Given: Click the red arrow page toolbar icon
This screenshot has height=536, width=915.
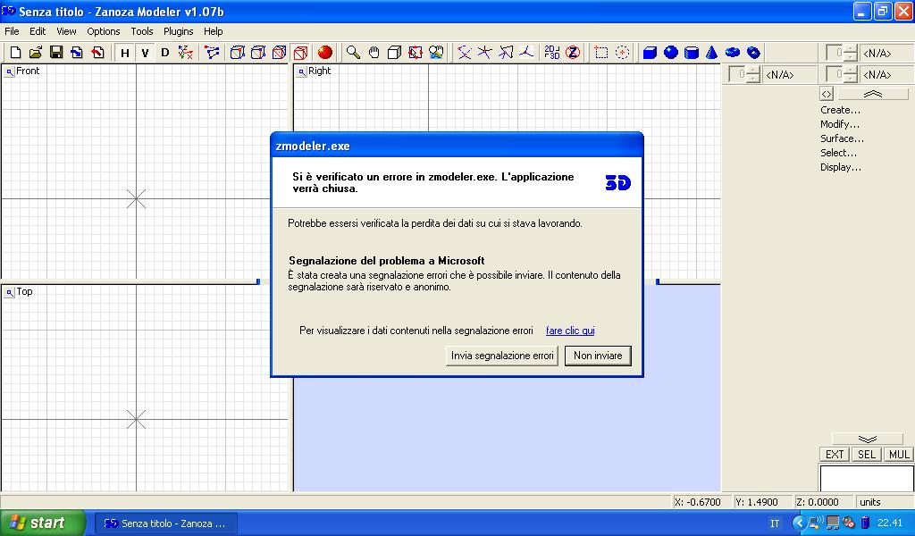Looking at the screenshot, I should 97,53.
